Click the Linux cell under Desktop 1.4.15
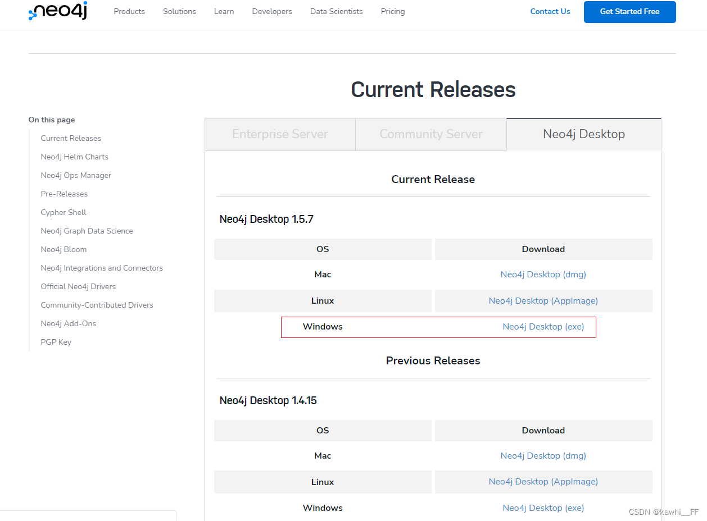 tap(323, 482)
